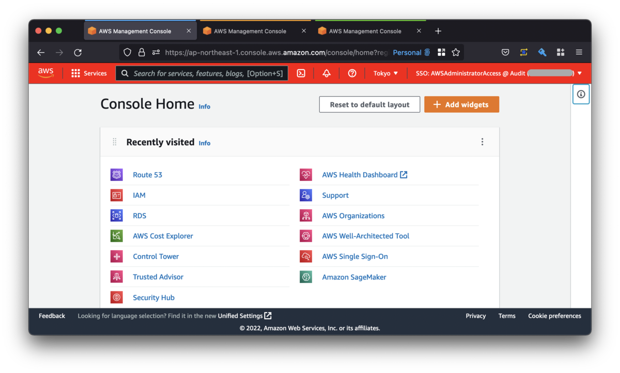This screenshot has height=373, width=620.
Task: Open the Pocket save icon in toolbar
Action: coord(506,52)
